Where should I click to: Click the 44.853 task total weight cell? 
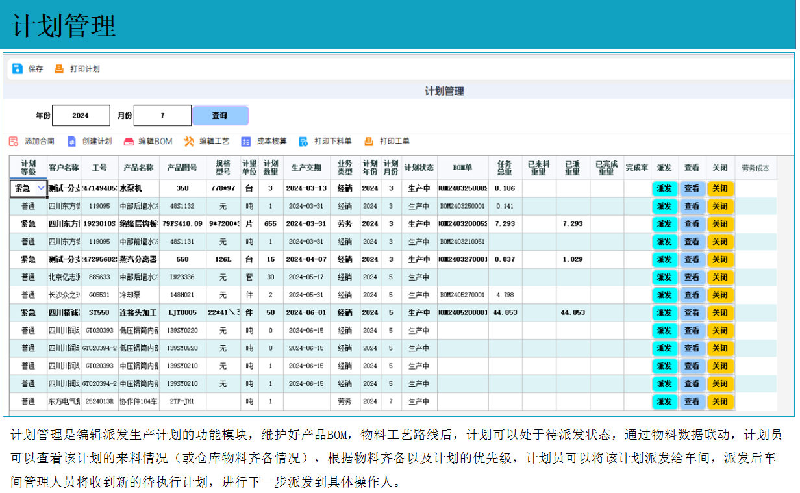(505, 312)
